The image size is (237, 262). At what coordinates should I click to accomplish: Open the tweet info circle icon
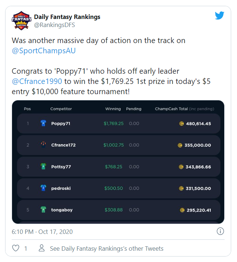(220, 231)
